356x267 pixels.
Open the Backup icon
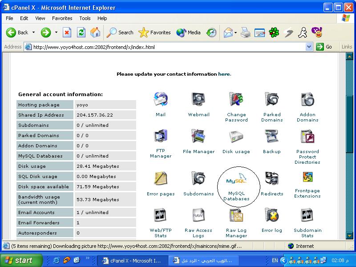pyautogui.click(x=271, y=137)
